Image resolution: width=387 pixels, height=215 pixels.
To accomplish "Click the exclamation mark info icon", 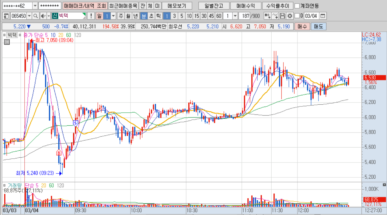I will pos(91,16).
